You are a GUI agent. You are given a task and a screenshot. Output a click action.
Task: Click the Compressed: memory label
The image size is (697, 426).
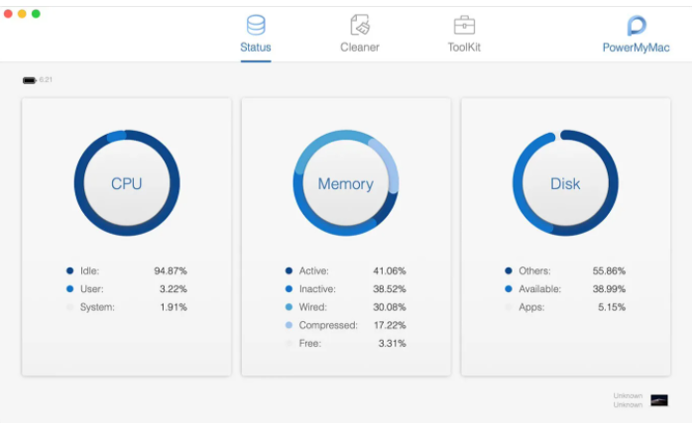(328, 325)
